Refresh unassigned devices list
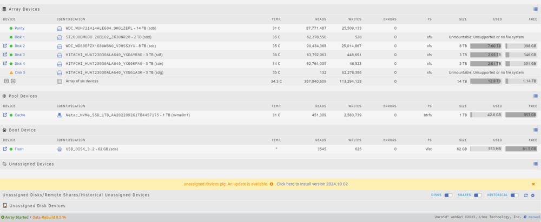This screenshot has width=541, height=222. click(526, 195)
